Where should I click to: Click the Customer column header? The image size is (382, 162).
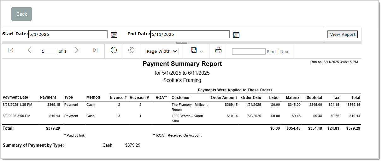(181, 98)
